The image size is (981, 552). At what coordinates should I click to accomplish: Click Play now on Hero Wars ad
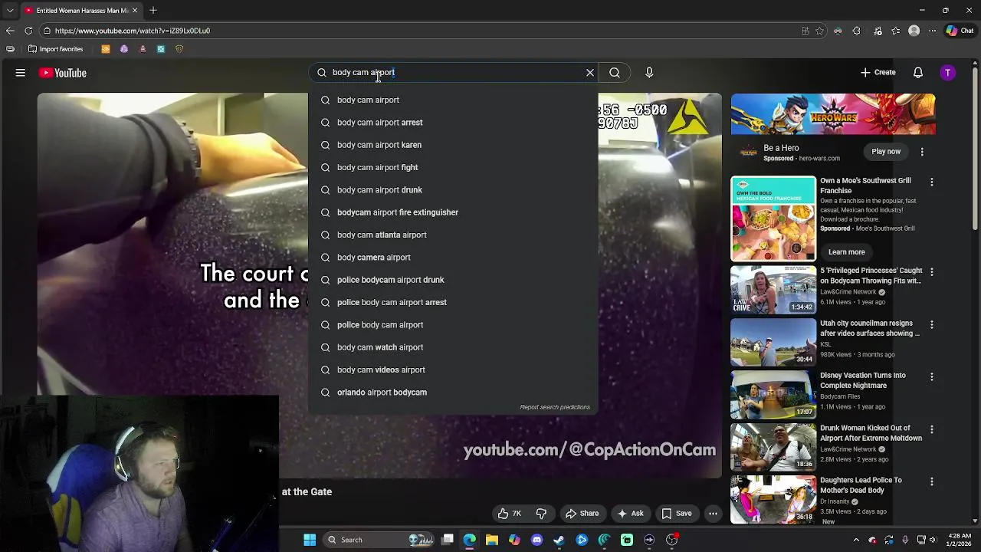coord(886,152)
